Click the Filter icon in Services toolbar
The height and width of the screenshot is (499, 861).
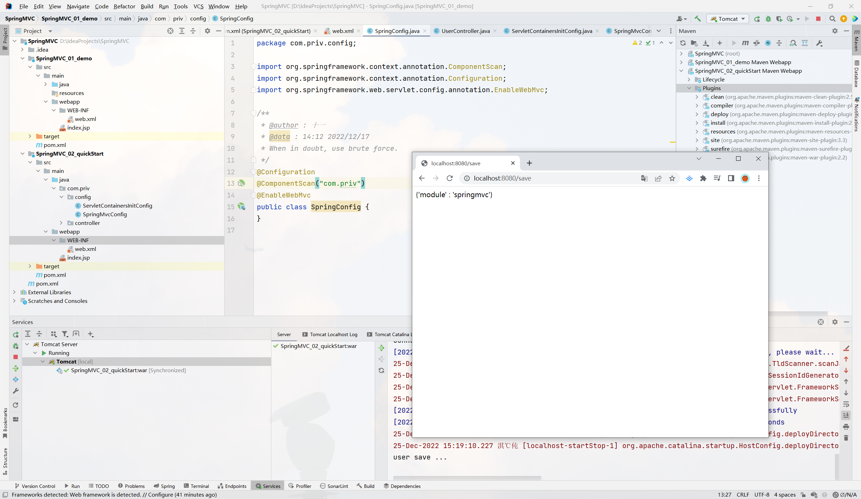[x=65, y=334]
